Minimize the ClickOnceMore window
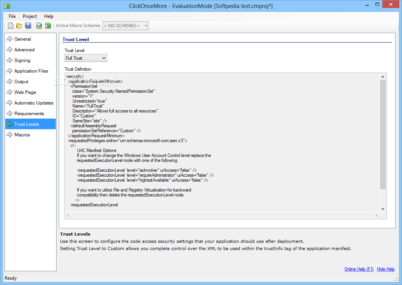 click(x=367, y=5)
